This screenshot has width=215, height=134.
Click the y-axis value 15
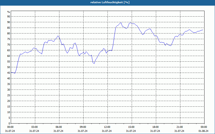[9, 107]
